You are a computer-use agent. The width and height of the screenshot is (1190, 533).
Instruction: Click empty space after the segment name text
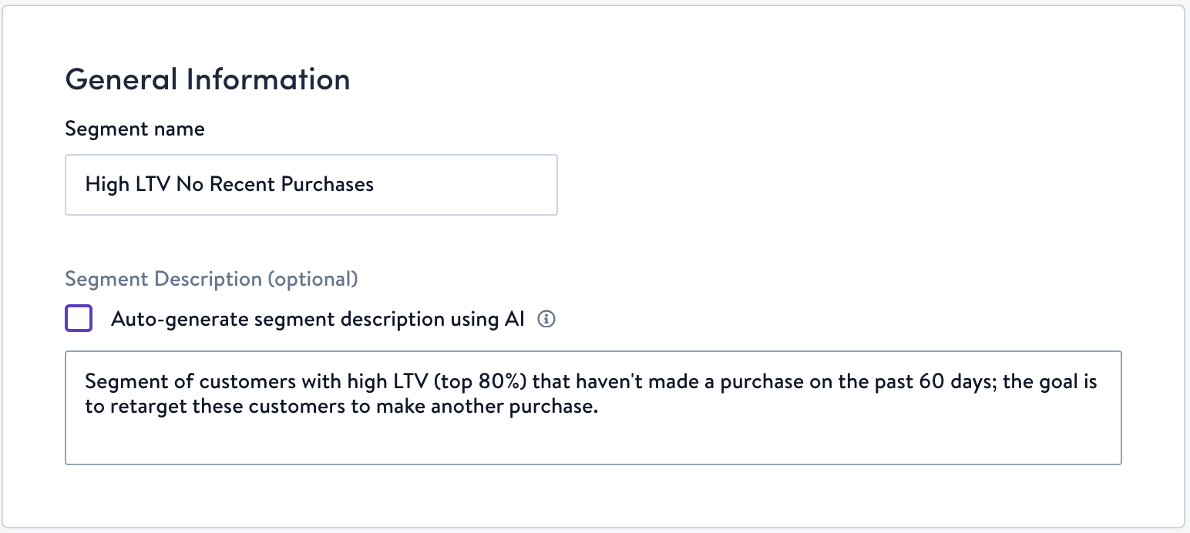[x=470, y=185]
